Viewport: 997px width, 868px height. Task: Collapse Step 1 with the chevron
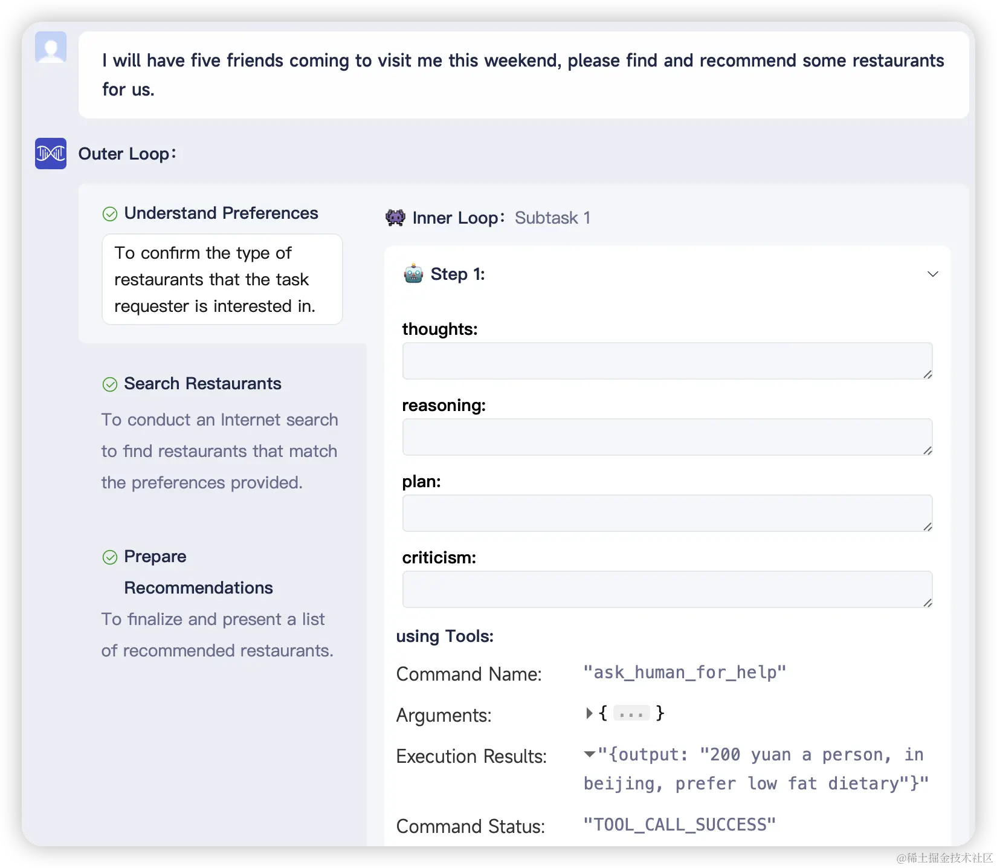point(932,274)
